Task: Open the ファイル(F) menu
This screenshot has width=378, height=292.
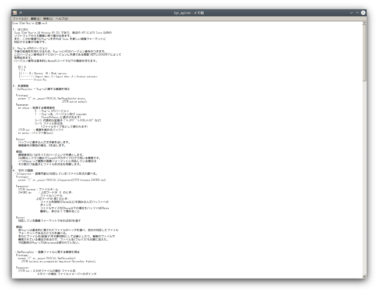Action: click(20, 19)
